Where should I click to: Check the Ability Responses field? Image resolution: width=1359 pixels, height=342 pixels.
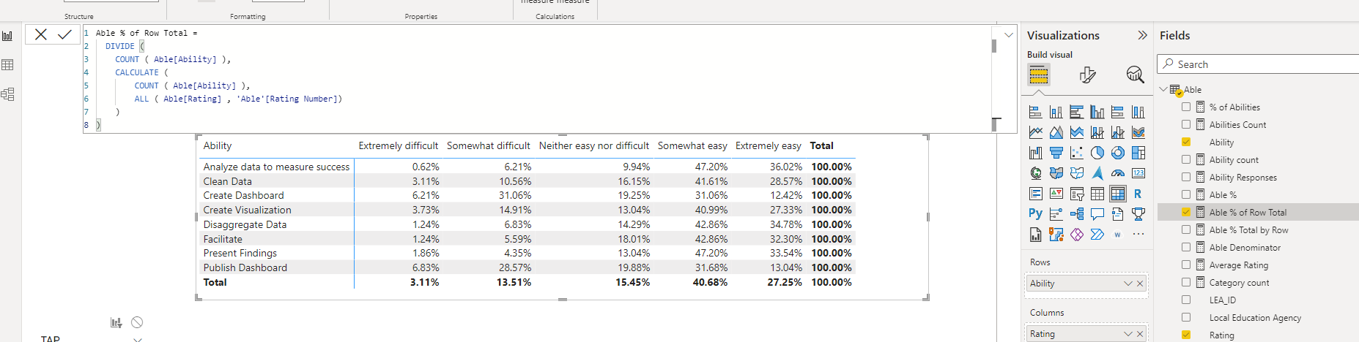(x=1186, y=177)
